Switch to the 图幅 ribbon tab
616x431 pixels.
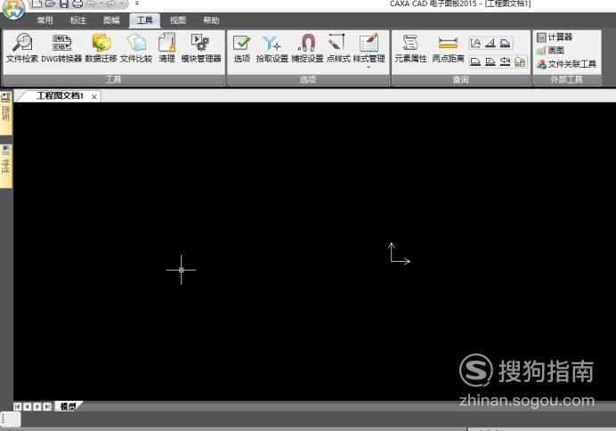coord(111,20)
